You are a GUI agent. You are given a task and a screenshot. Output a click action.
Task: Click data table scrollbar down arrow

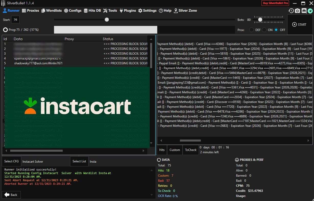coord(151,143)
